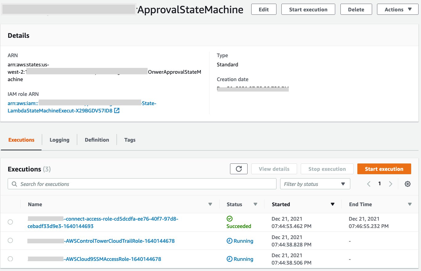Switch to the Logging tab
The height and width of the screenshot is (271, 421).
[59, 140]
